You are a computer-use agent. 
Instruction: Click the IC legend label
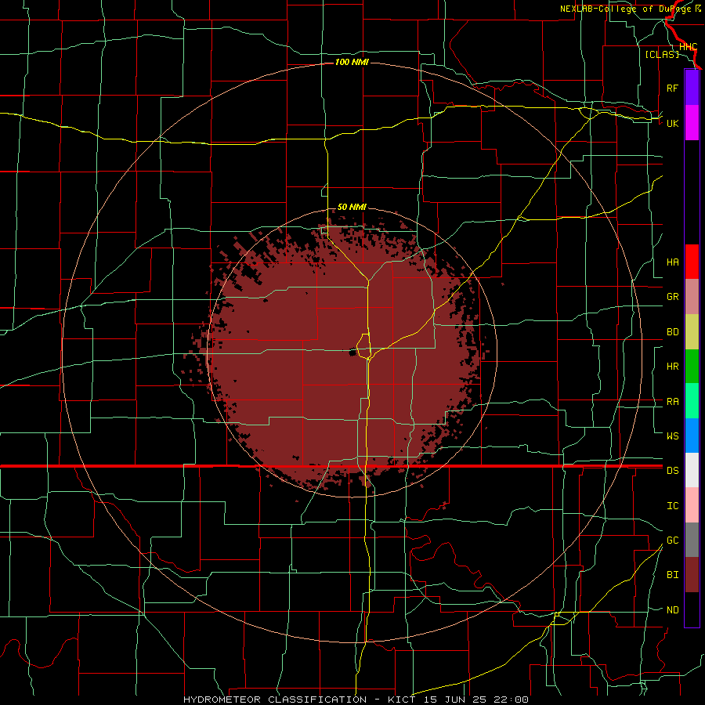coord(673,506)
